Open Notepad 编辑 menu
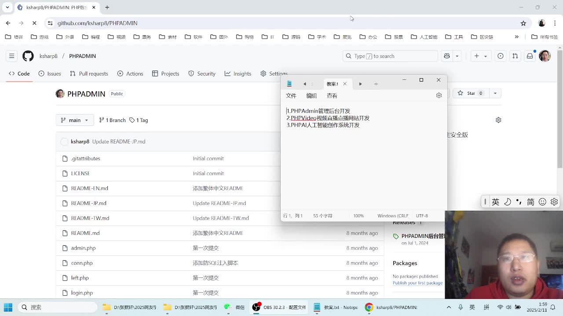 pyautogui.click(x=311, y=96)
